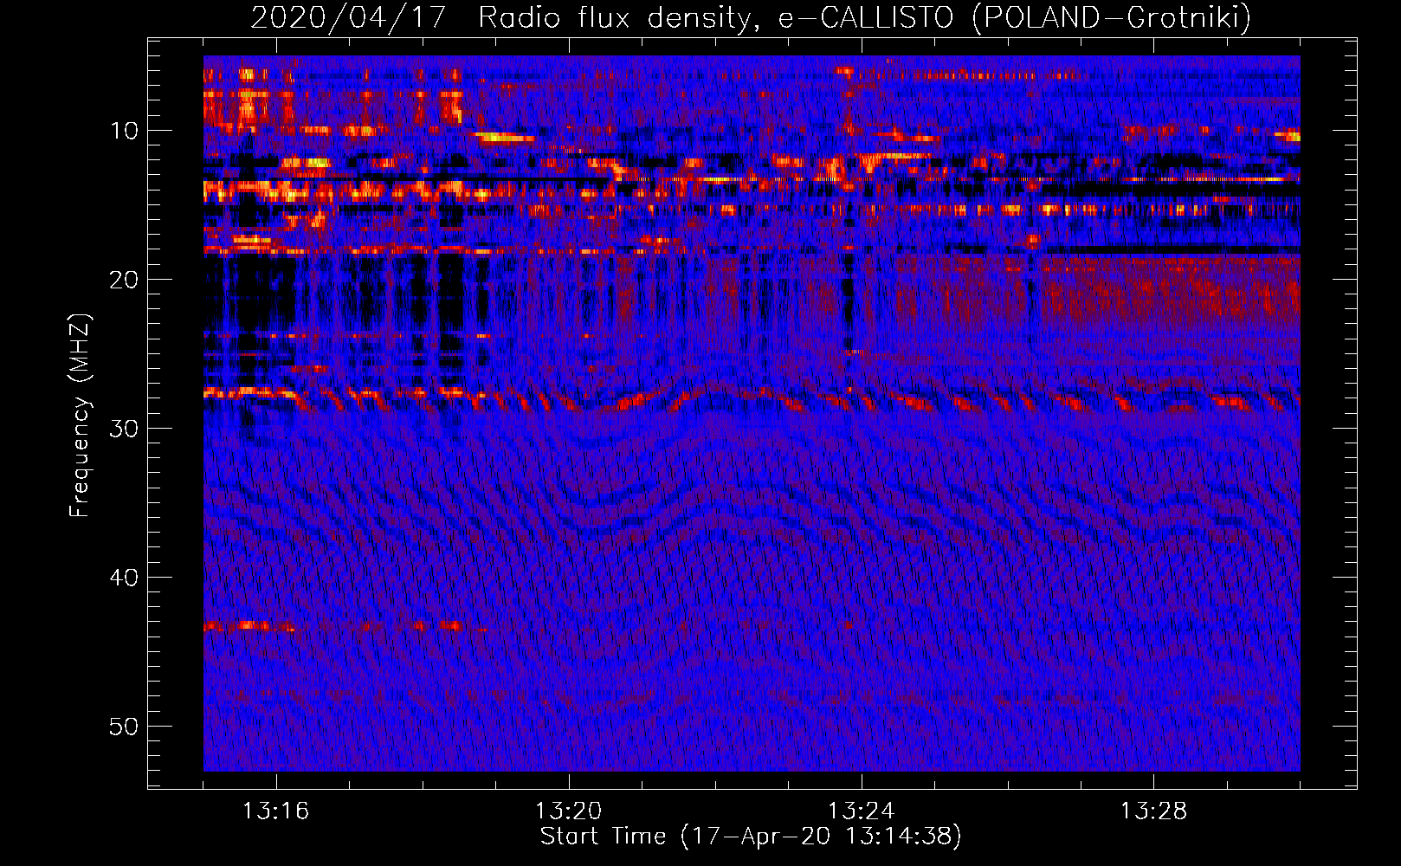Select the 13:28 time tick label
The height and width of the screenshot is (866, 1401).
(1153, 811)
